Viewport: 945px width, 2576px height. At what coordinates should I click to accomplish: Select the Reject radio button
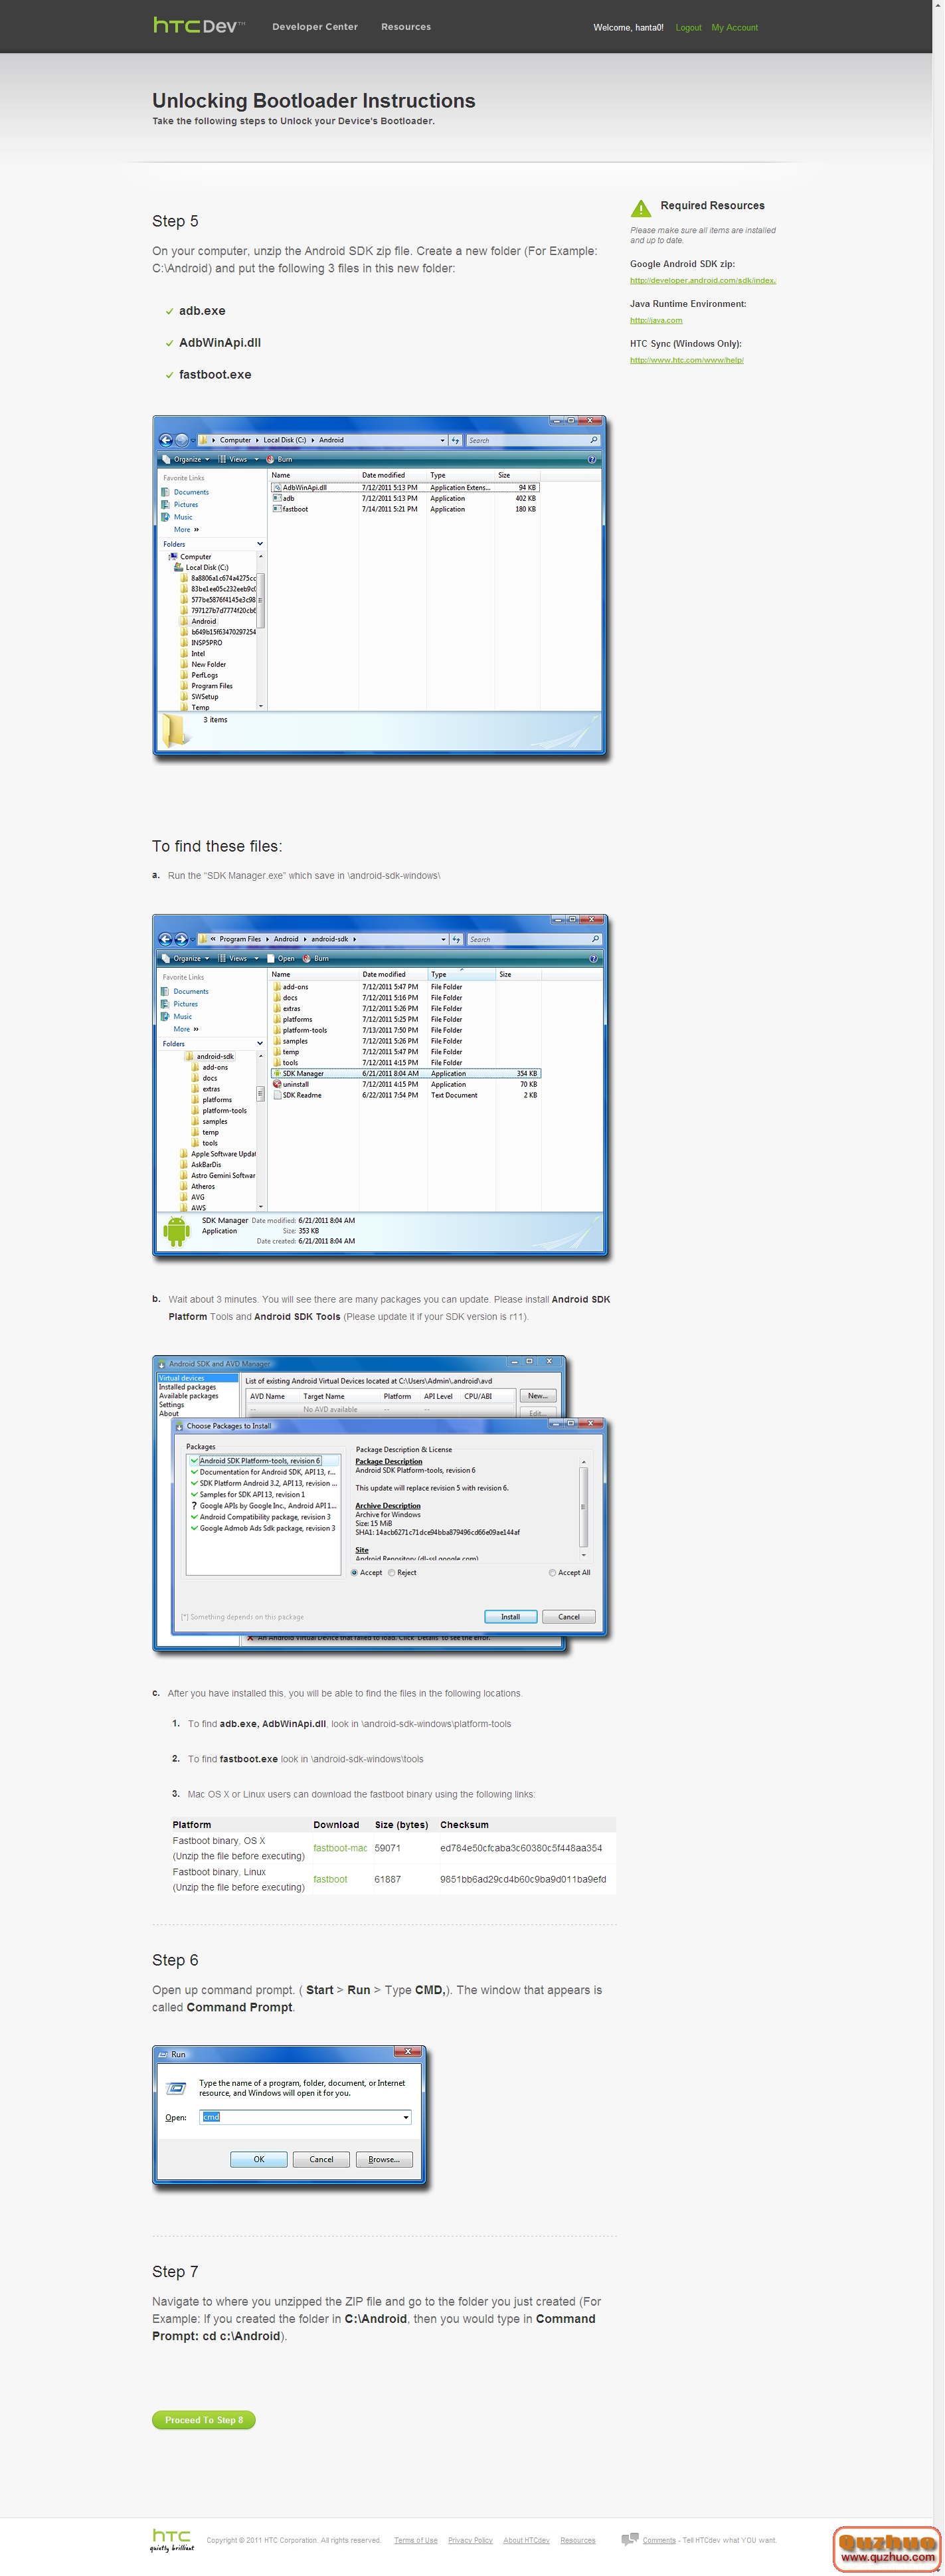391,1573
